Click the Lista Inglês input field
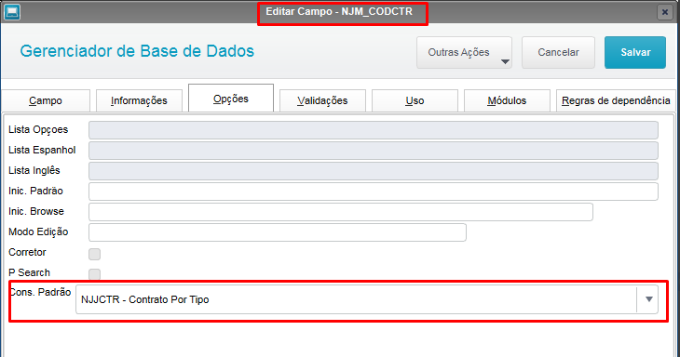 point(374,171)
